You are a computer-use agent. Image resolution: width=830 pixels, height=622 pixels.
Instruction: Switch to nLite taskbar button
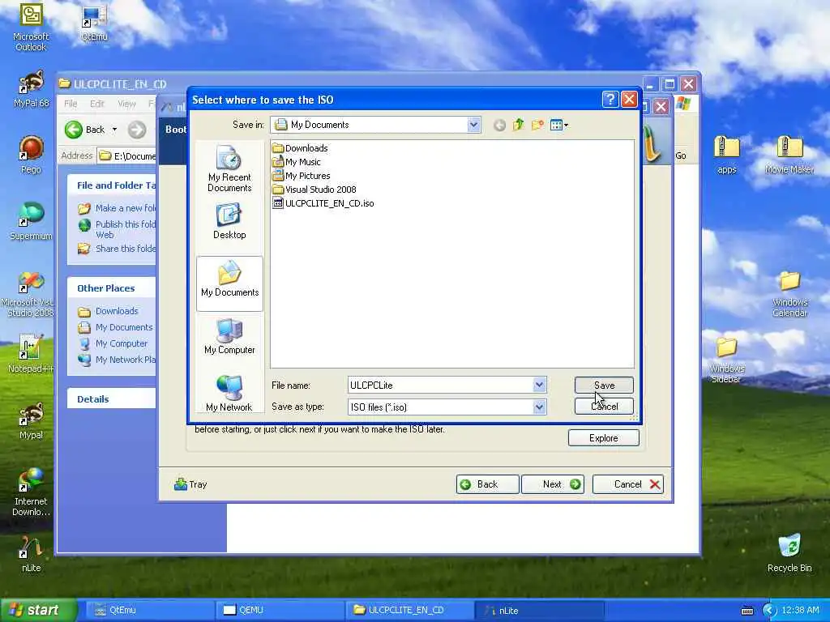pos(539,610)
